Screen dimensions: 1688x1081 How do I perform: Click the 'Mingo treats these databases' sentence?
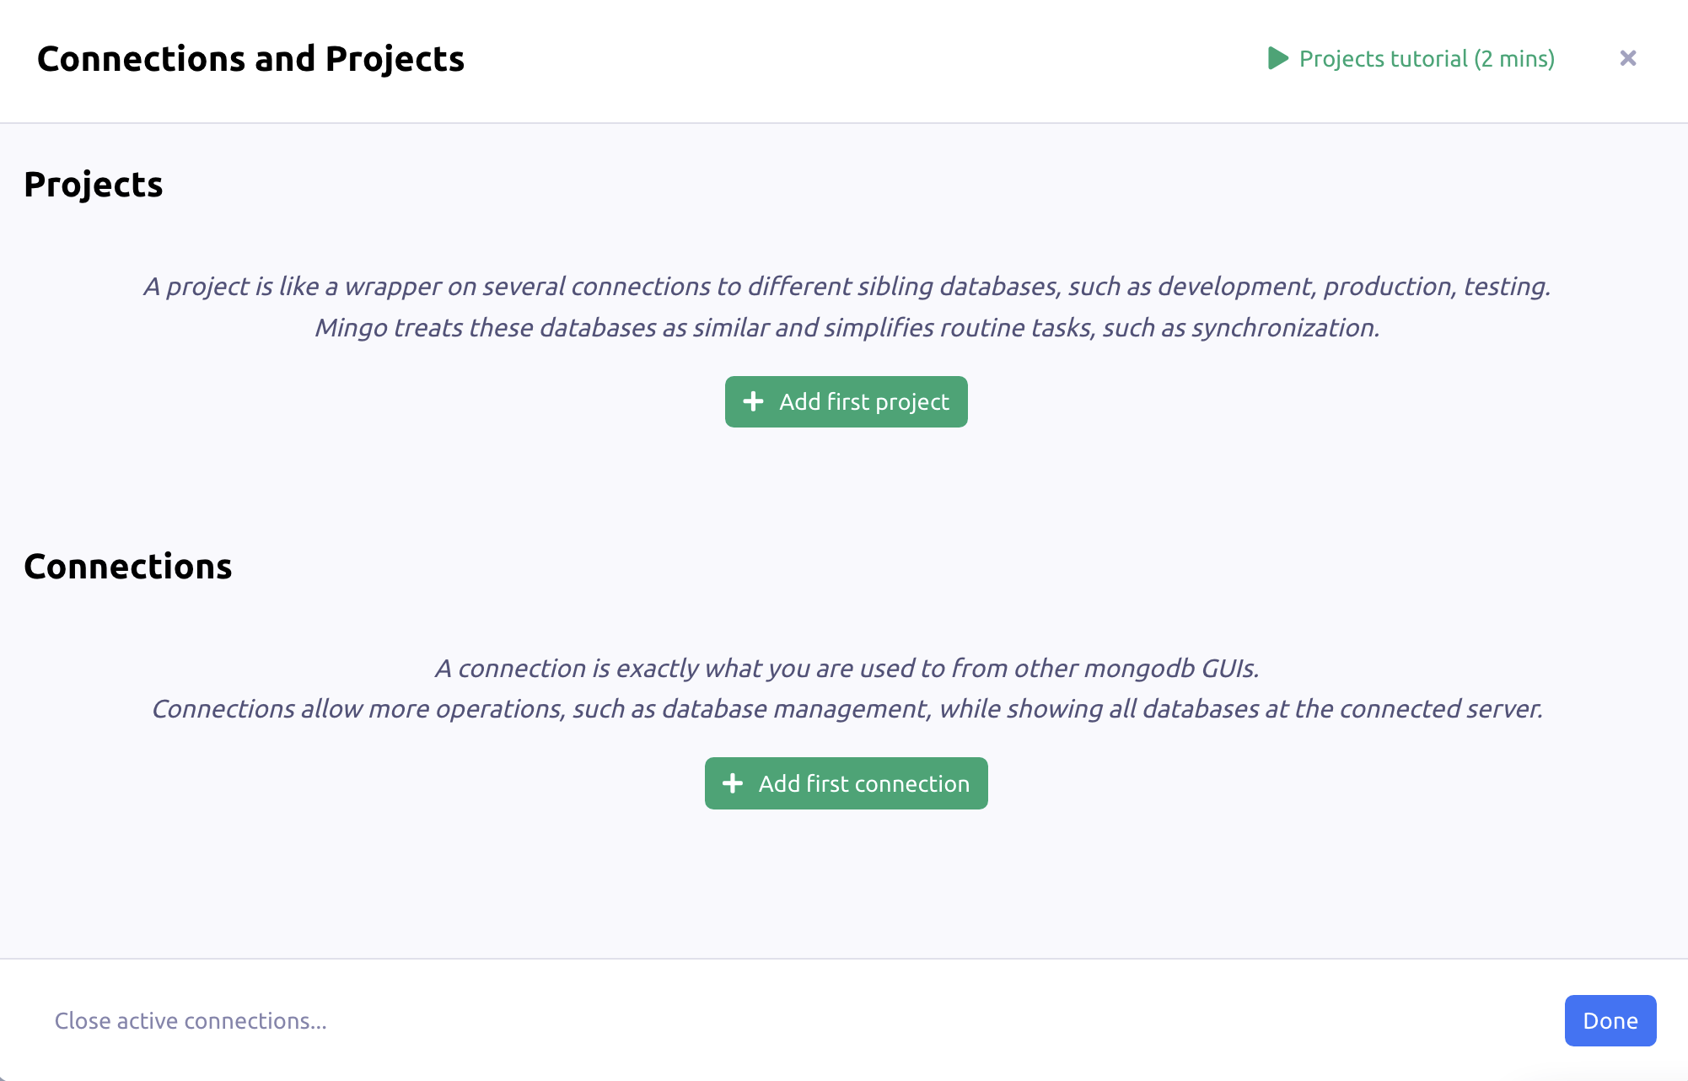[846, 328]
